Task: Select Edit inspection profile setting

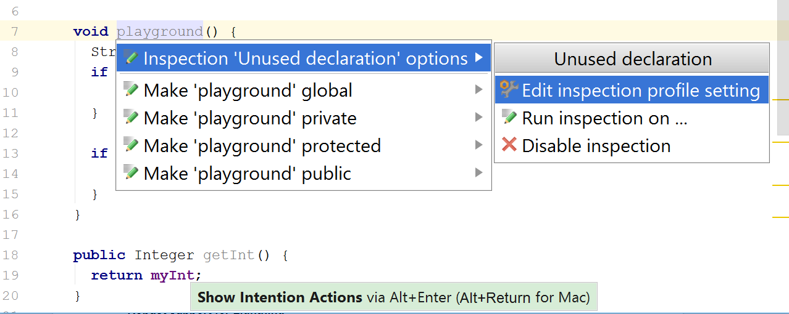Action: [640, 91]
